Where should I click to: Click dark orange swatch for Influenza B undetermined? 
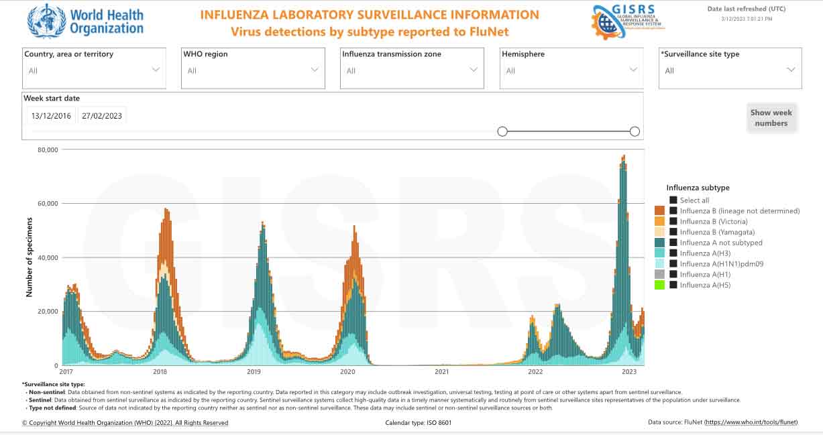[x=659, y=210]
